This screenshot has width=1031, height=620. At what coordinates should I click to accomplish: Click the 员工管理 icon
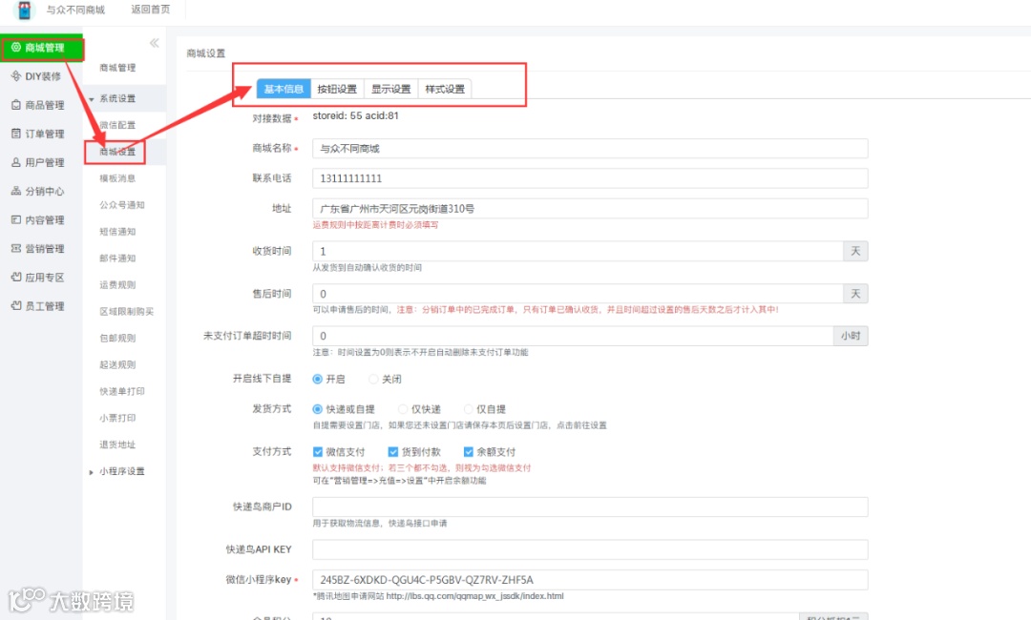pos(16,306)
